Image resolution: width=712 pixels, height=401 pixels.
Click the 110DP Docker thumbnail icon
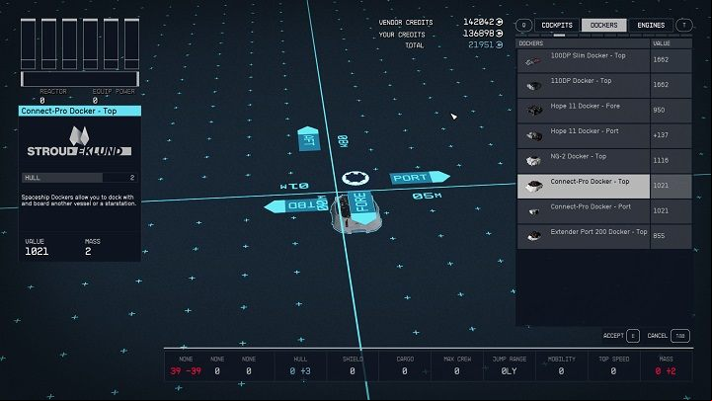534,85
